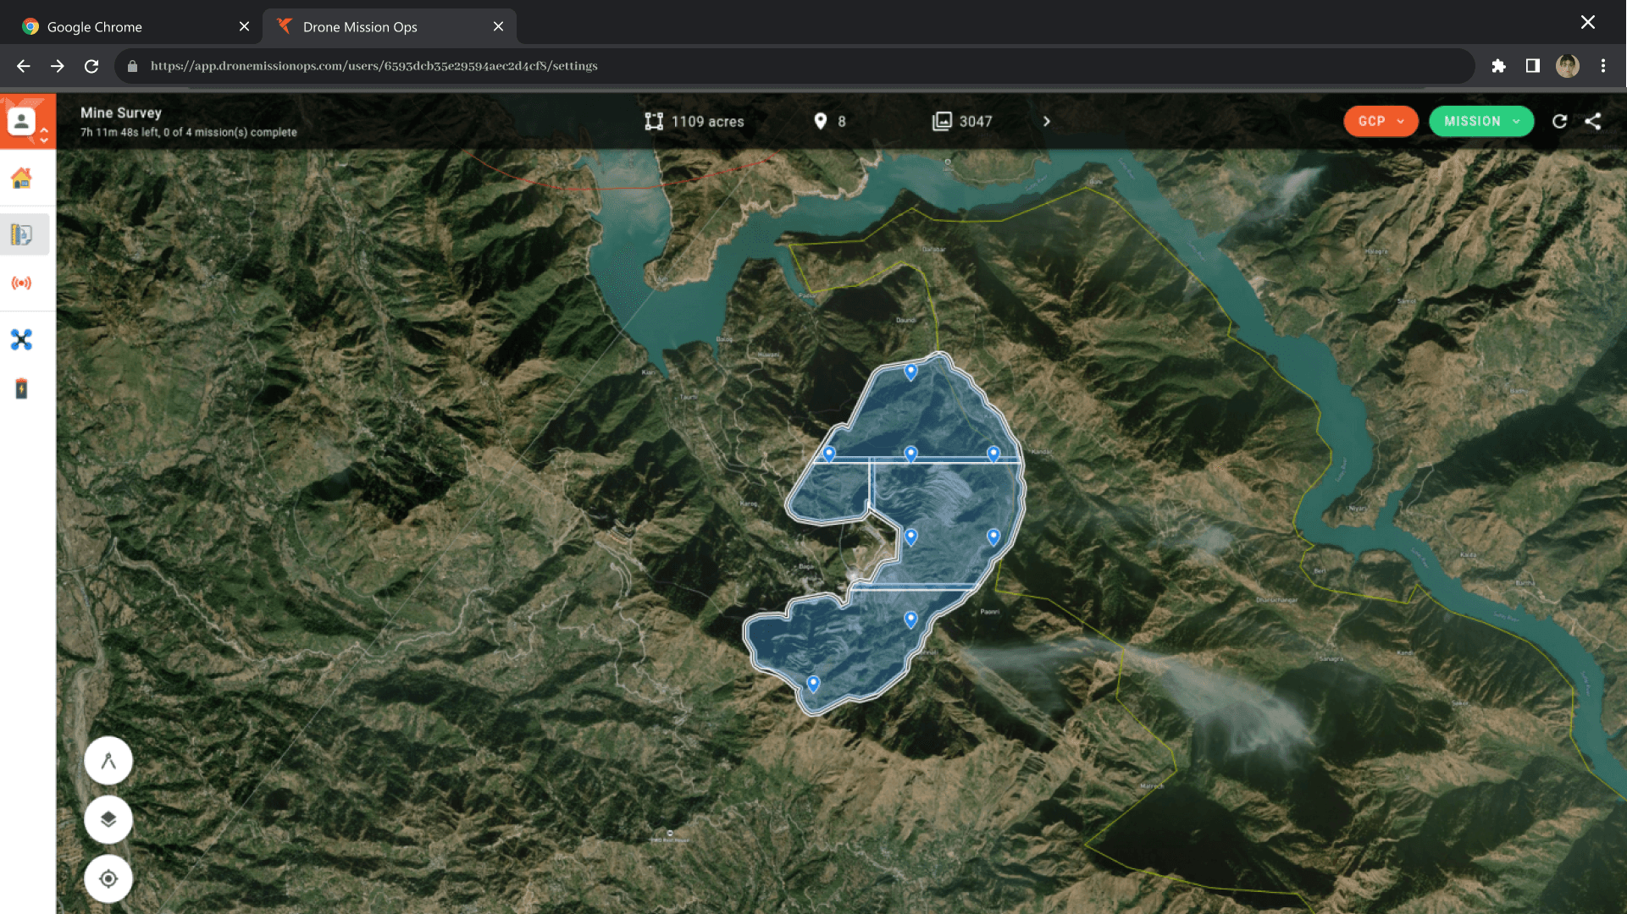Share the Mine Survey project
This screenshot has height=914, width=1627.
tap(1593, 121)
